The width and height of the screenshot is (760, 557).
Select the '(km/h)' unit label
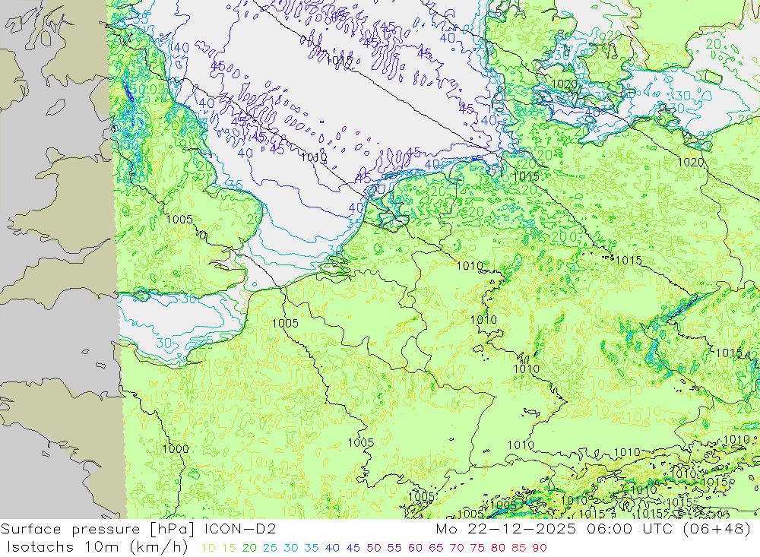point(159,547)
